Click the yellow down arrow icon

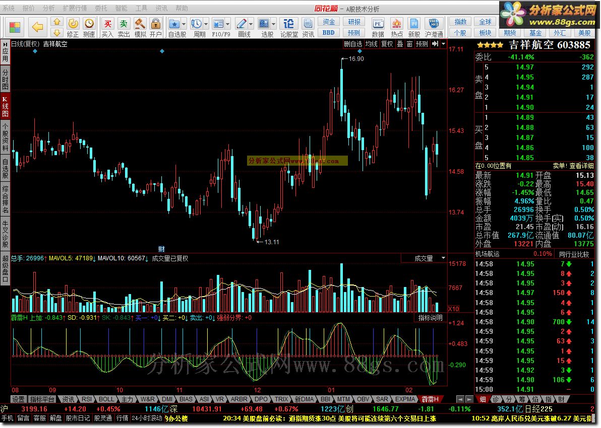coord(57,33)
